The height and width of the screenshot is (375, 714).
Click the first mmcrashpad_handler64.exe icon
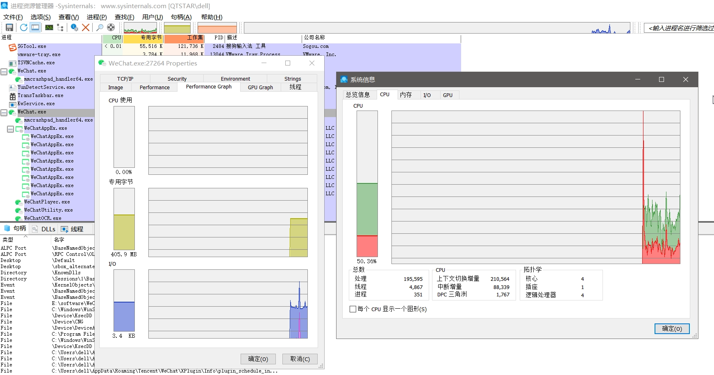(18, 79)
